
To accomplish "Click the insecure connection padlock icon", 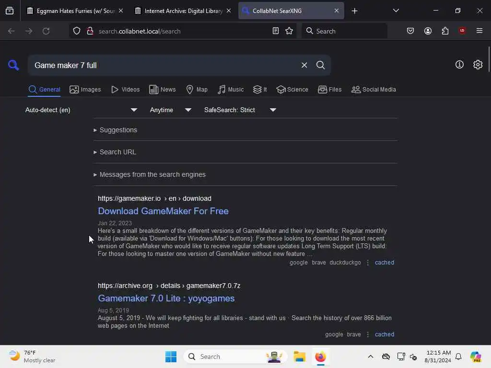I will tap(90, 31).
